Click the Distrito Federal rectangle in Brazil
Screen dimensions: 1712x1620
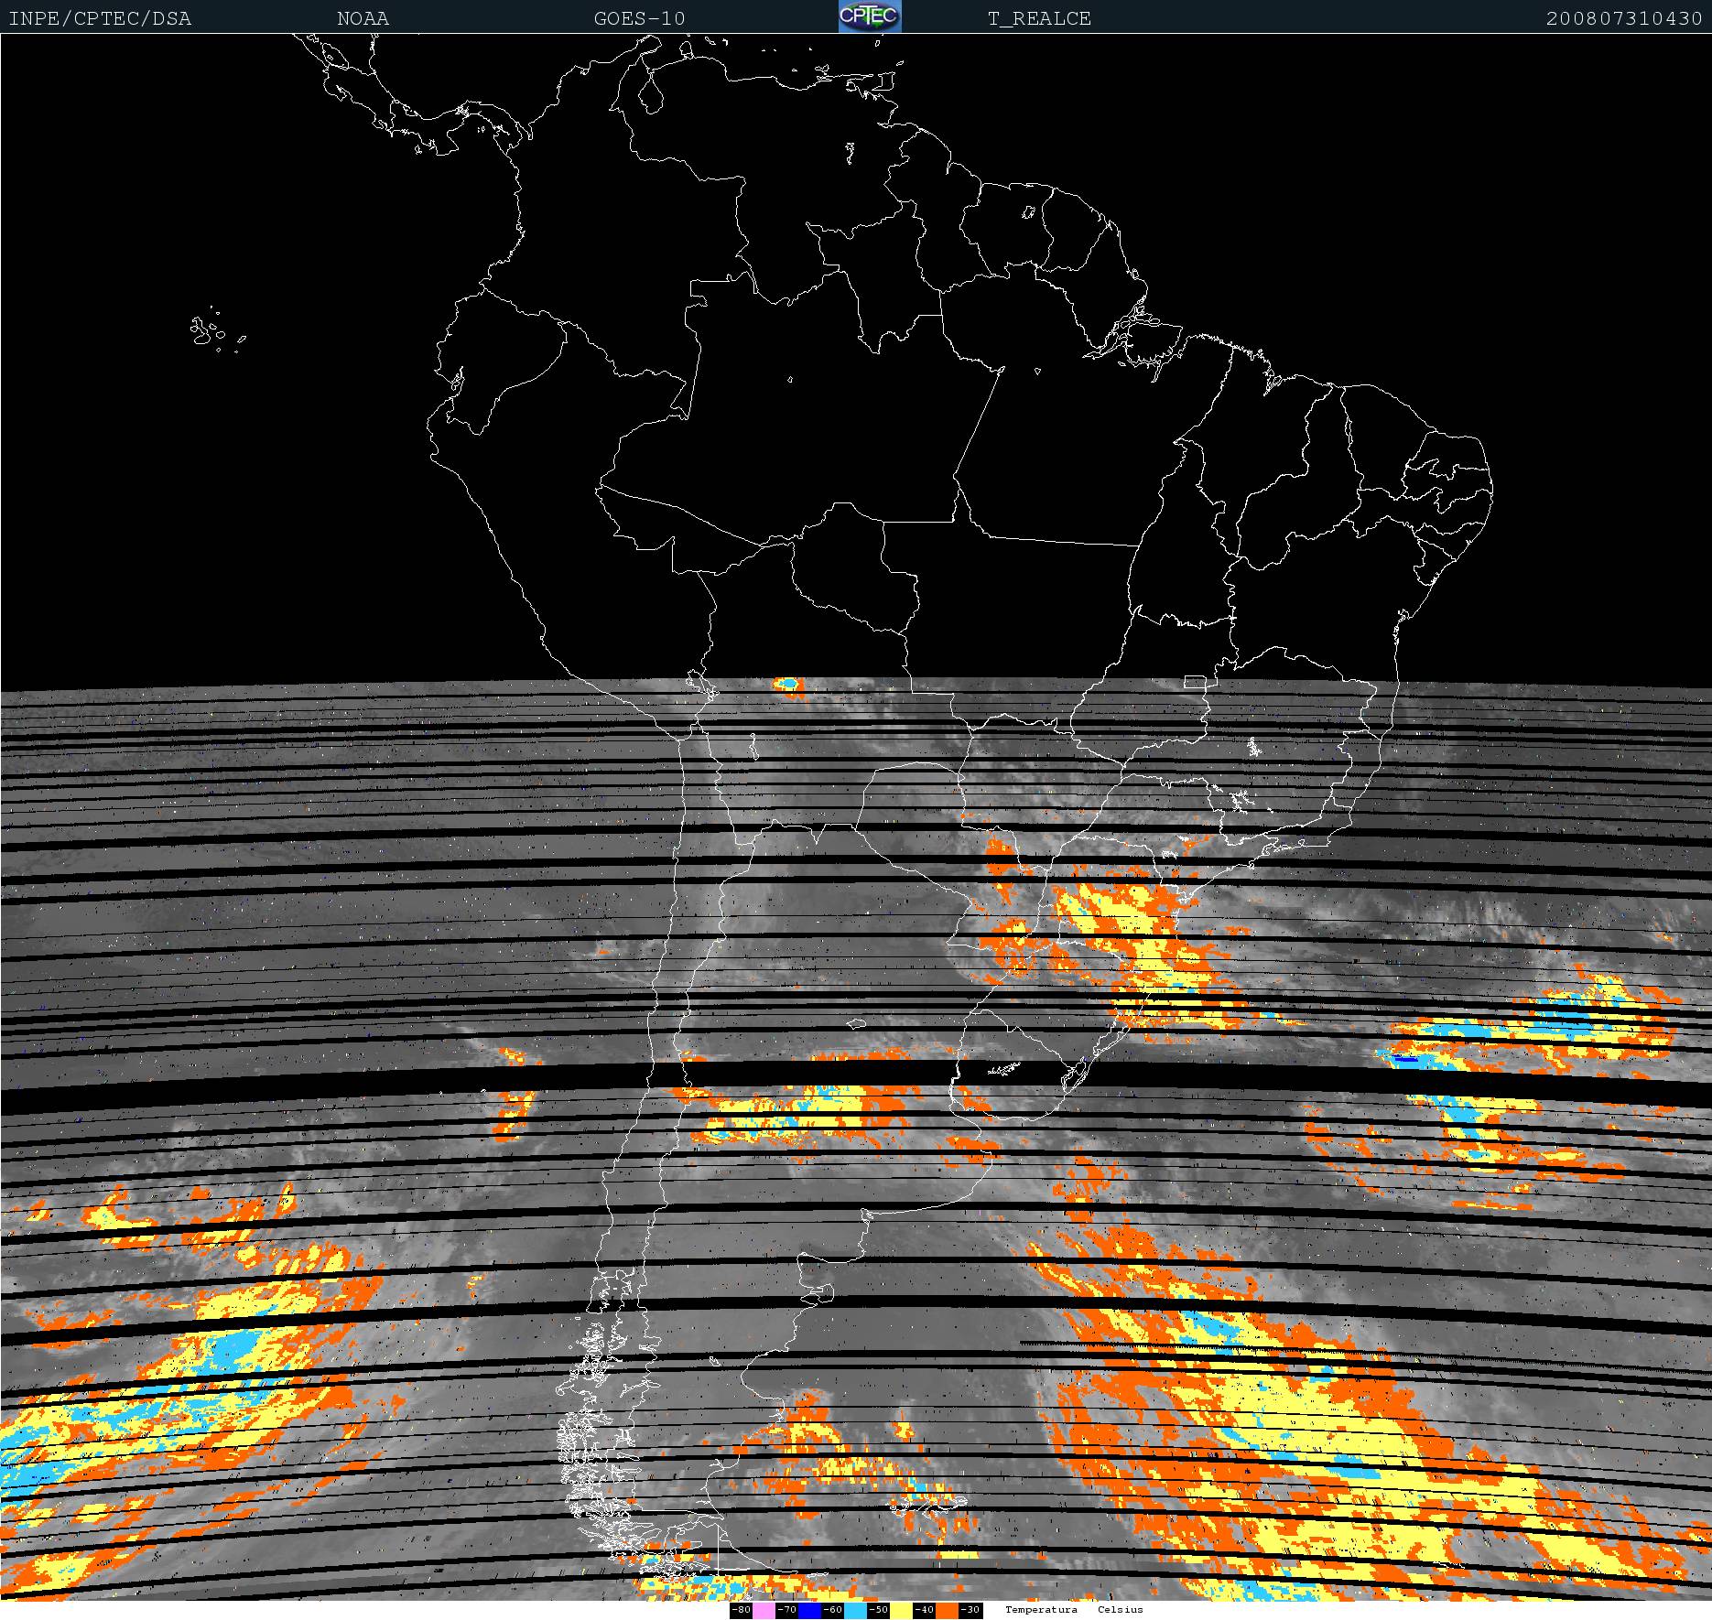(x=1195, y=682)
